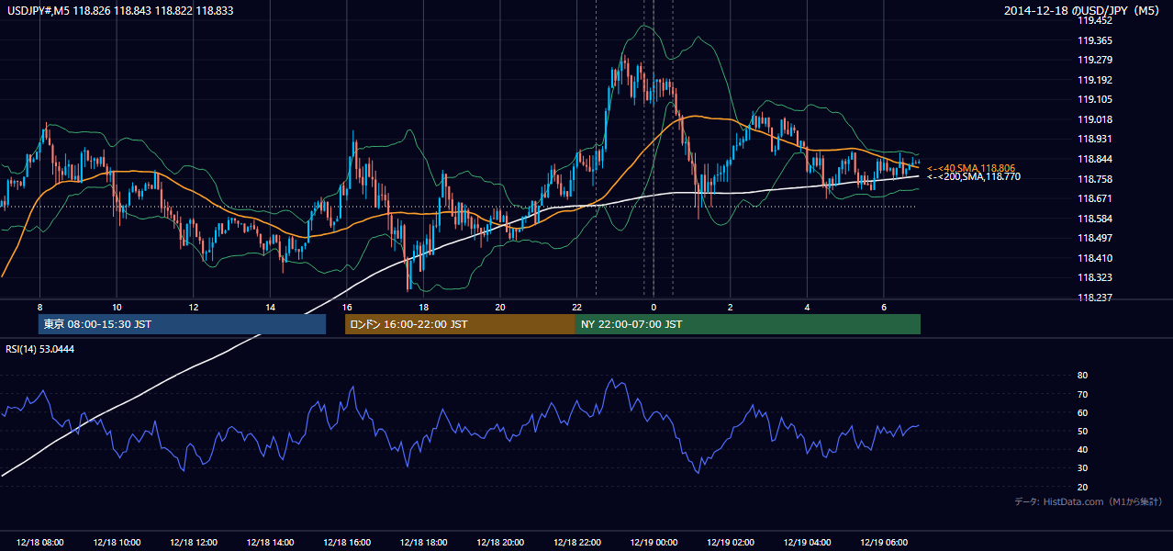Click the 12/18 20:00 time label

tap(500, 543)
